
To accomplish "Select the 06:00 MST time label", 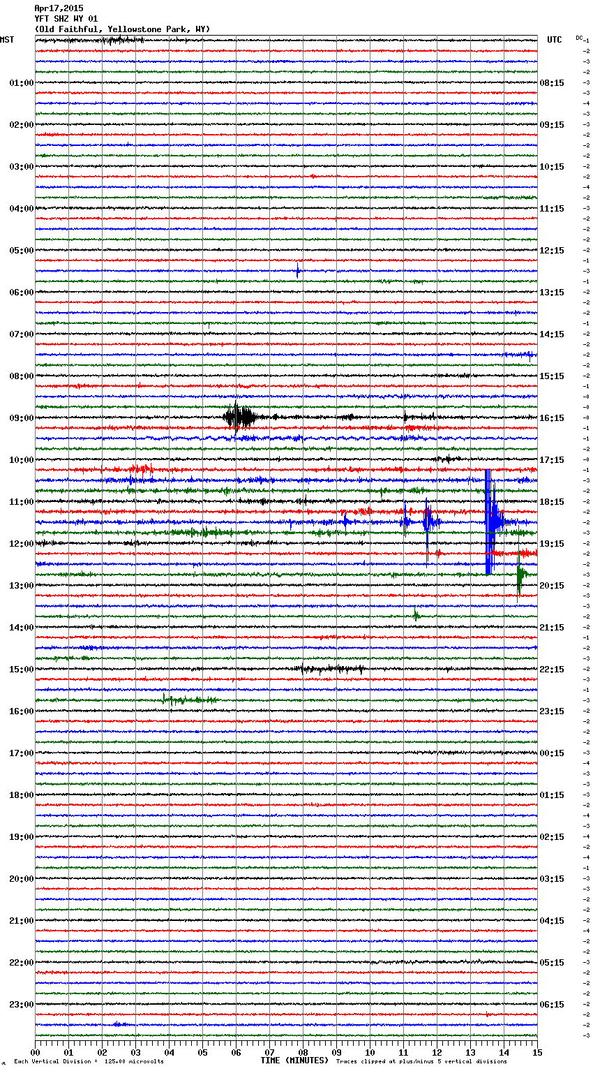I will click(x=21, y=293).
